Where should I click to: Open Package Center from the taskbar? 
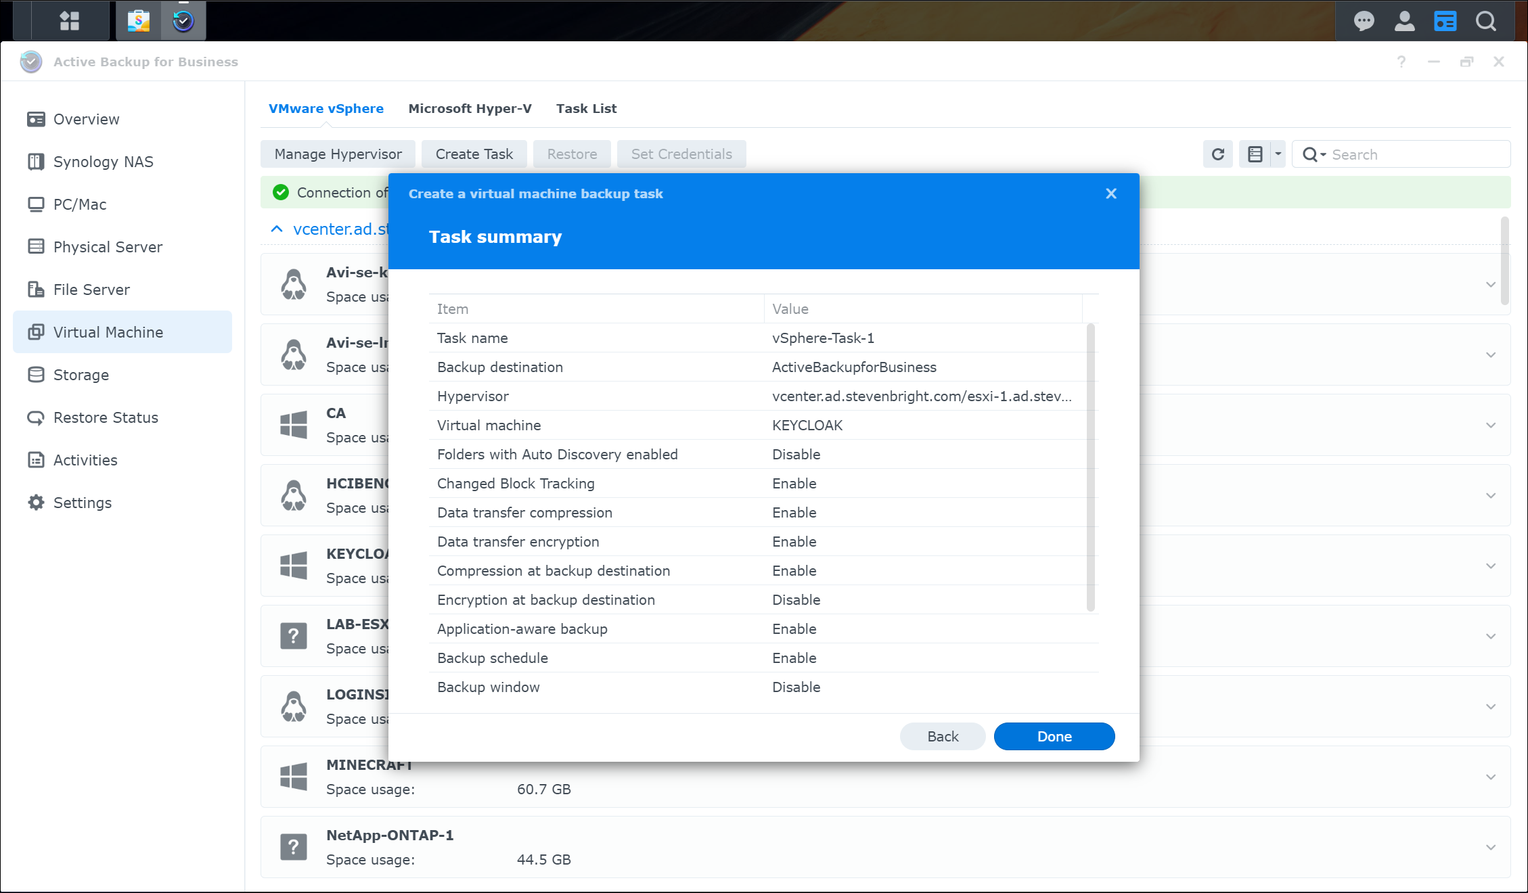click(139, 20)
